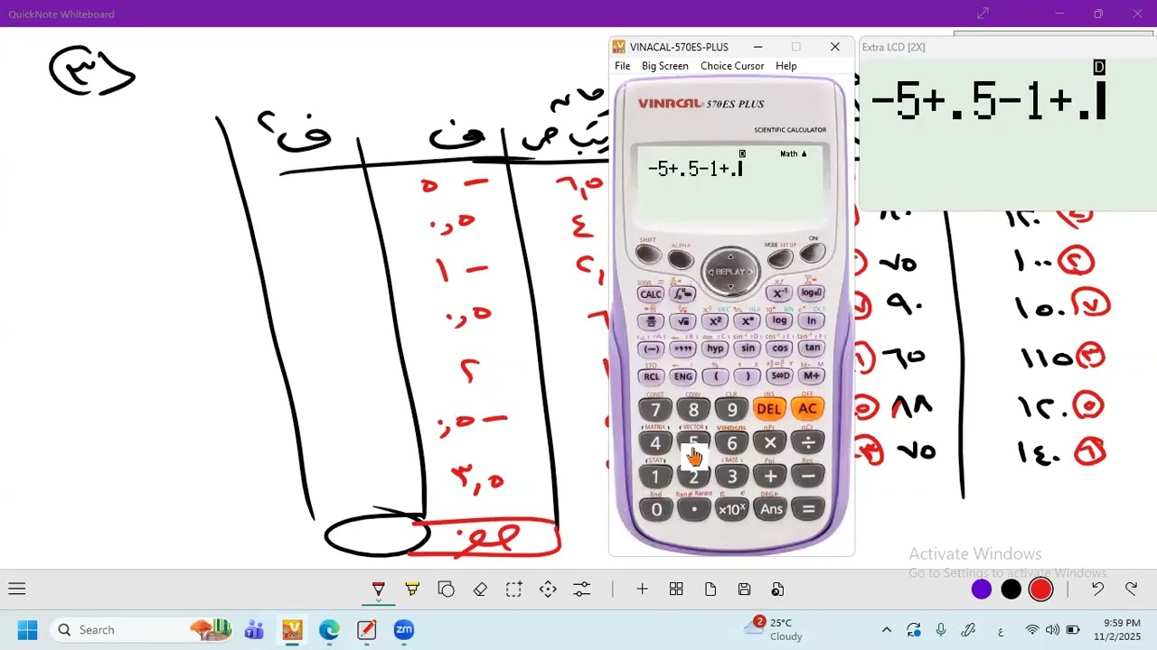Tap the tan key

812,348
